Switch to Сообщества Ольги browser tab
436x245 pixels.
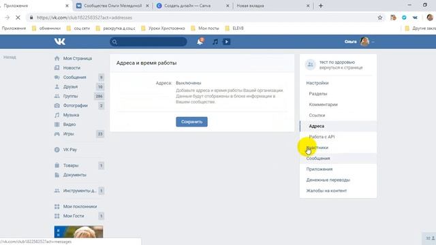pos(112,5)
